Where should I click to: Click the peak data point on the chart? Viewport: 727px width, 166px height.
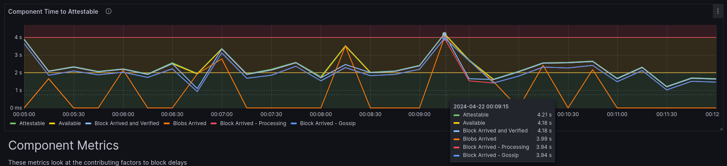444,34
